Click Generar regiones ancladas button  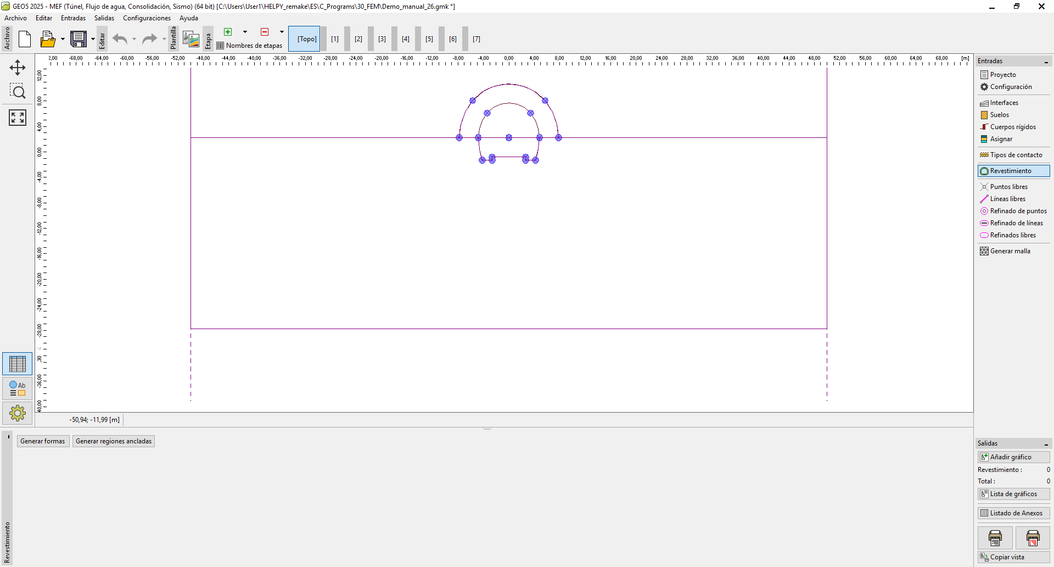pos(114,441)
